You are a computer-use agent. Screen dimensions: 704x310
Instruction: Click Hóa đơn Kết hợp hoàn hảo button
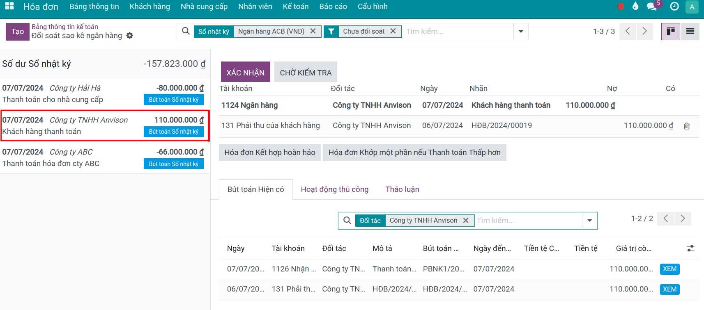(x=270, y=153)
